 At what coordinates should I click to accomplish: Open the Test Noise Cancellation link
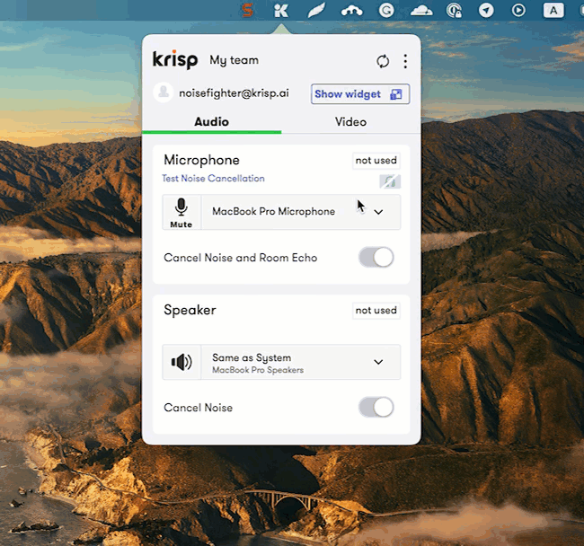pyautogui.click(x=214, y=179)
